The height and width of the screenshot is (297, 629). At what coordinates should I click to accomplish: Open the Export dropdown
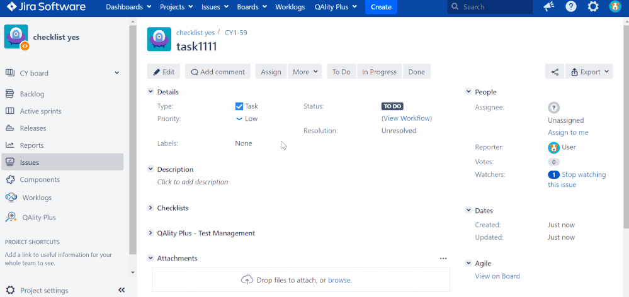coord(589,72)
